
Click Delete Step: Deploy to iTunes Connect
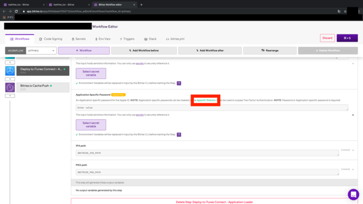214,202
